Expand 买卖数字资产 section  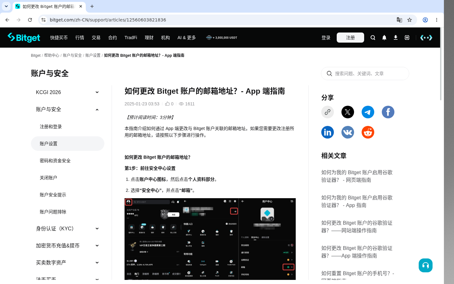(x=67, y=263)
